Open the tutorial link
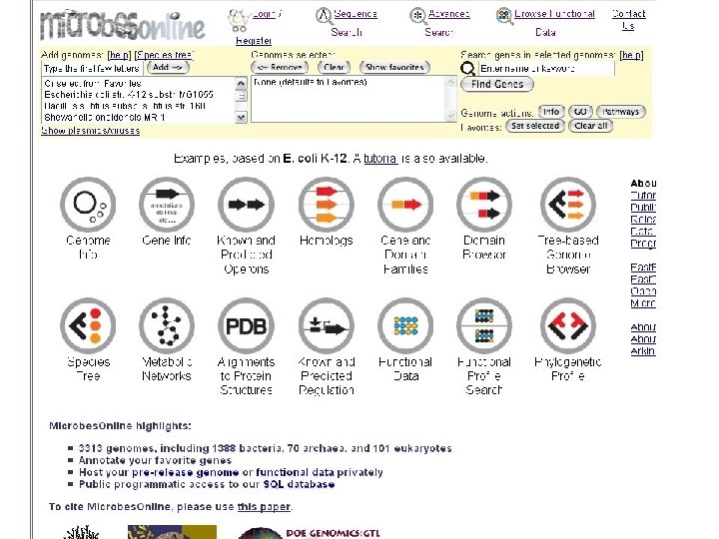This screenshot has height=539, width=719. pos(380,159)
